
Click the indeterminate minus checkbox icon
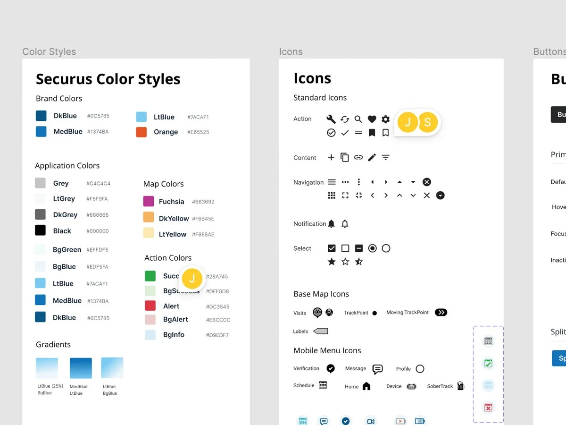(x=359, y=248)
